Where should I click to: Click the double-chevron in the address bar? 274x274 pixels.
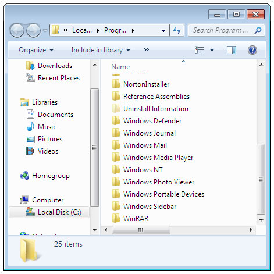coord(66,30)
